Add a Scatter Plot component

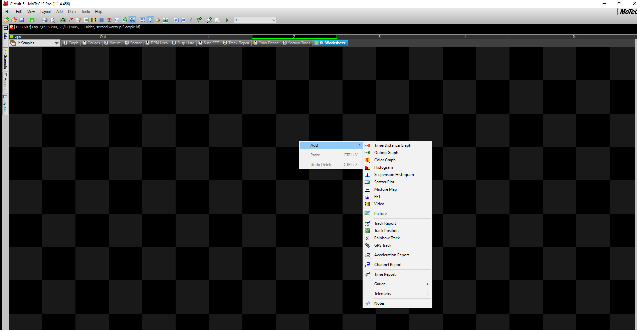397,182
